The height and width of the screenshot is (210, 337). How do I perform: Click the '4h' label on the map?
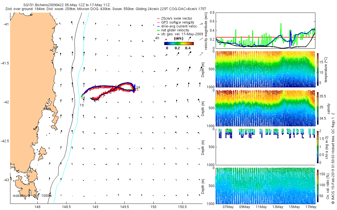click(x=157, y=38)
